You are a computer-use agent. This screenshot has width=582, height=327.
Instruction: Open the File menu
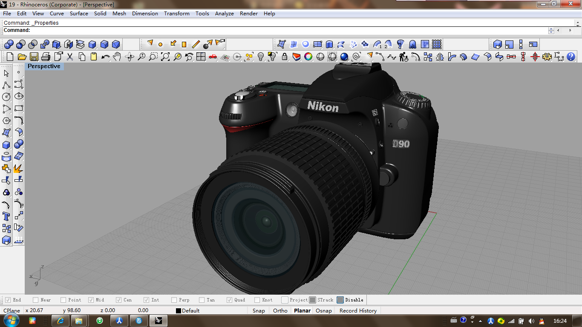click(7, 14)
